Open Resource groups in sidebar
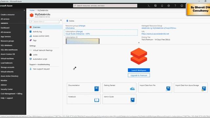The image size is (210, 118). pyautogui.click(x=7, y=41)
